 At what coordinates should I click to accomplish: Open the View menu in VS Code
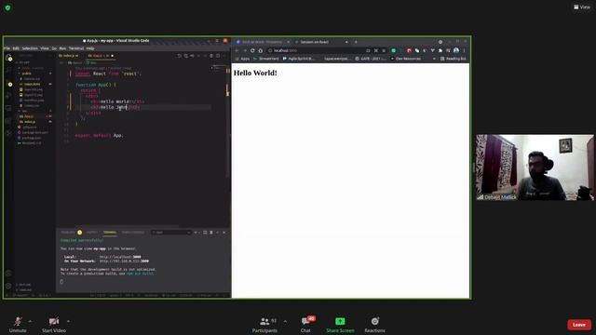pos(45,48)
